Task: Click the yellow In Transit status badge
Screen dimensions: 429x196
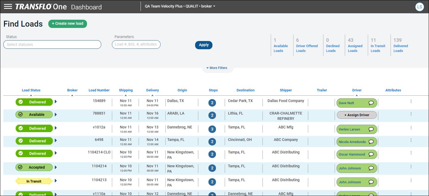Action: pos(34,181)
